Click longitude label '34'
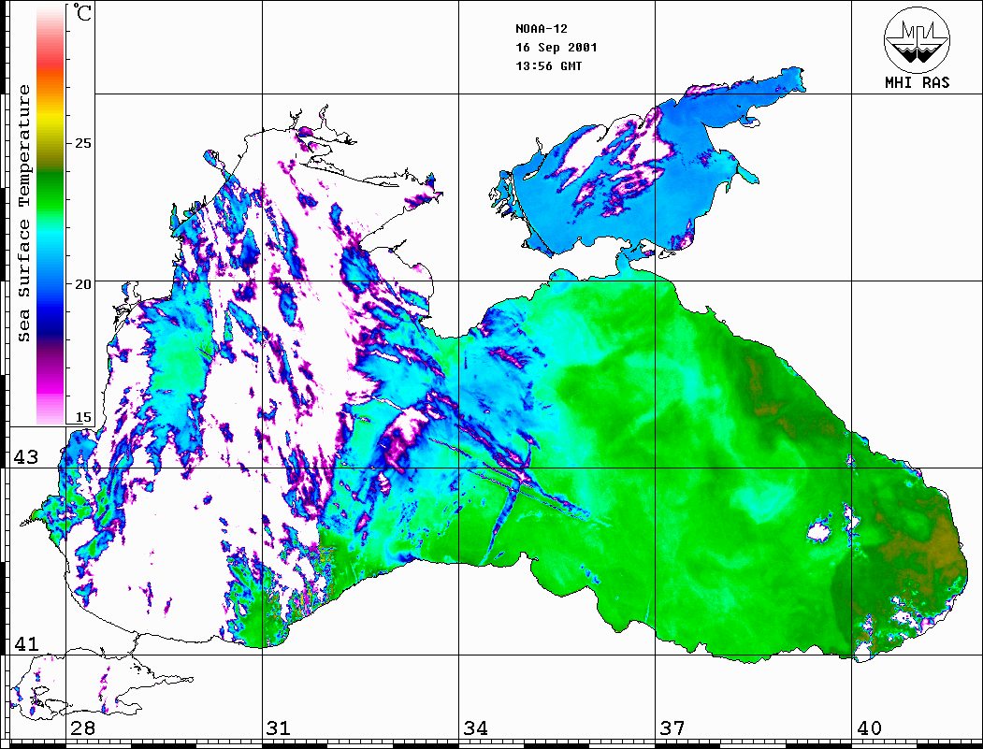 click(476, 728)
